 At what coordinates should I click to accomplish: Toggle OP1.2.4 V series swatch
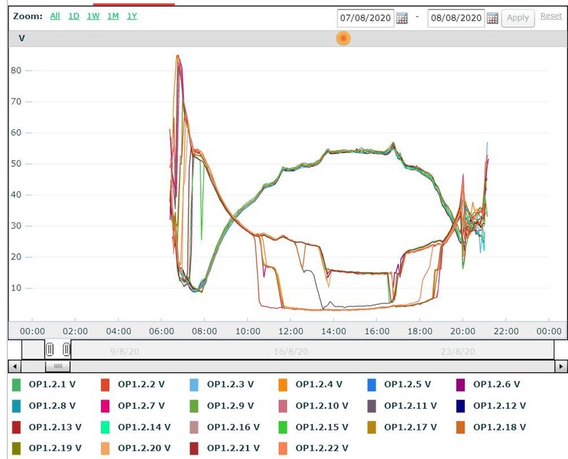coord(283,384)
